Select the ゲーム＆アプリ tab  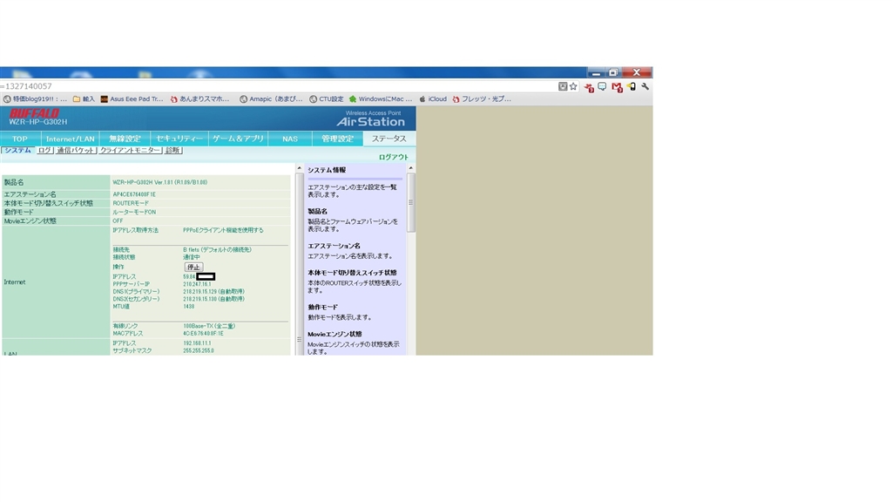(x=238, y=139)
